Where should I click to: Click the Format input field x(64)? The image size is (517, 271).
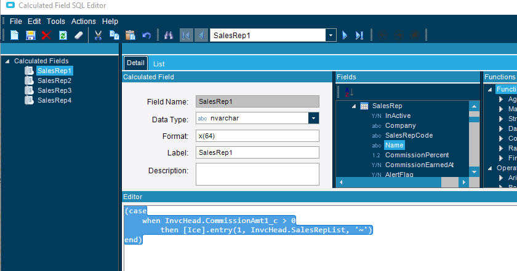pos(257,136)
